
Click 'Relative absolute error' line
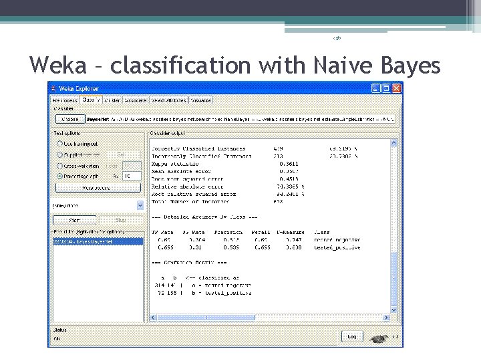(x=228, y=187)
